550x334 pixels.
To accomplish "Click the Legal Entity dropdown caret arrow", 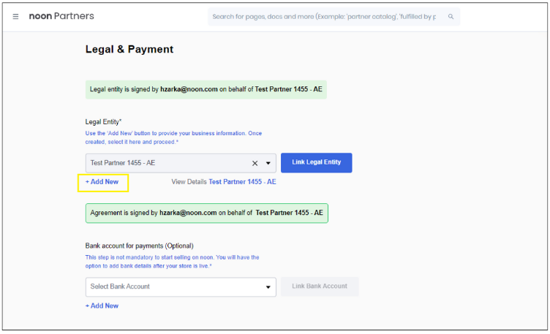I will (268, 164).
